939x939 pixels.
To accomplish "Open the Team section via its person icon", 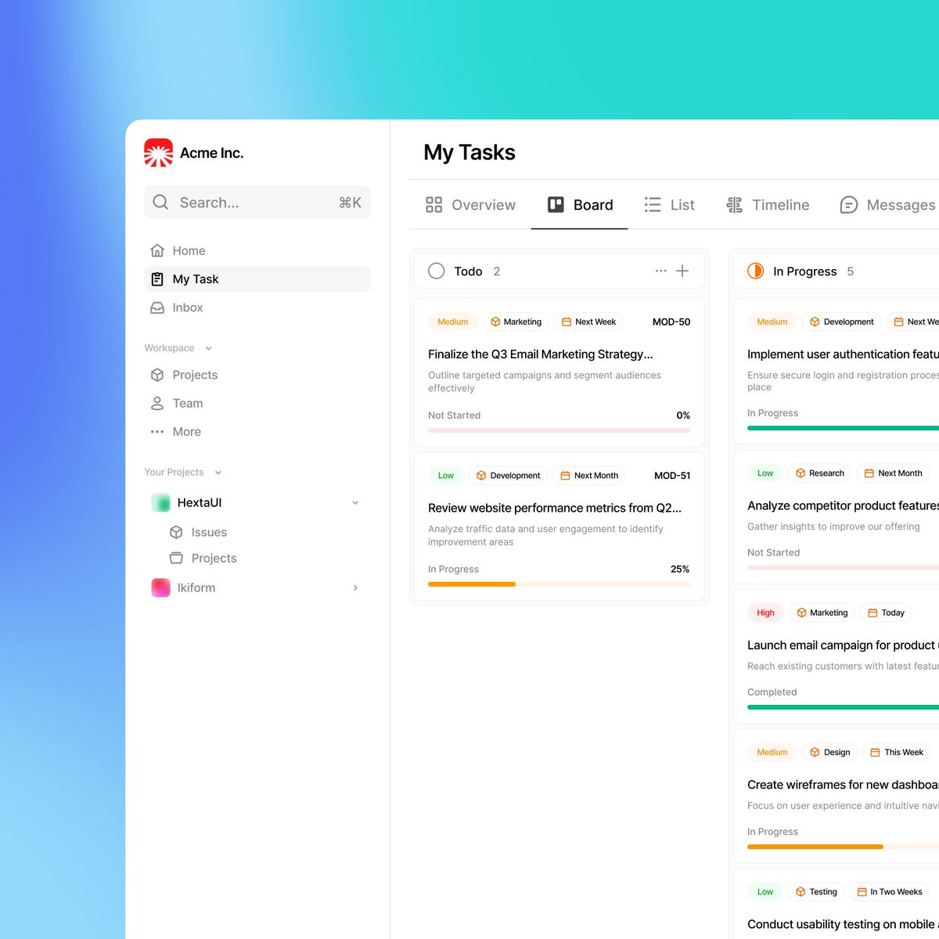I will point(159,403).
